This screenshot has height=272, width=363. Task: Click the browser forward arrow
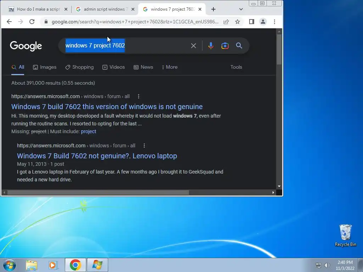tap(20, 22)
